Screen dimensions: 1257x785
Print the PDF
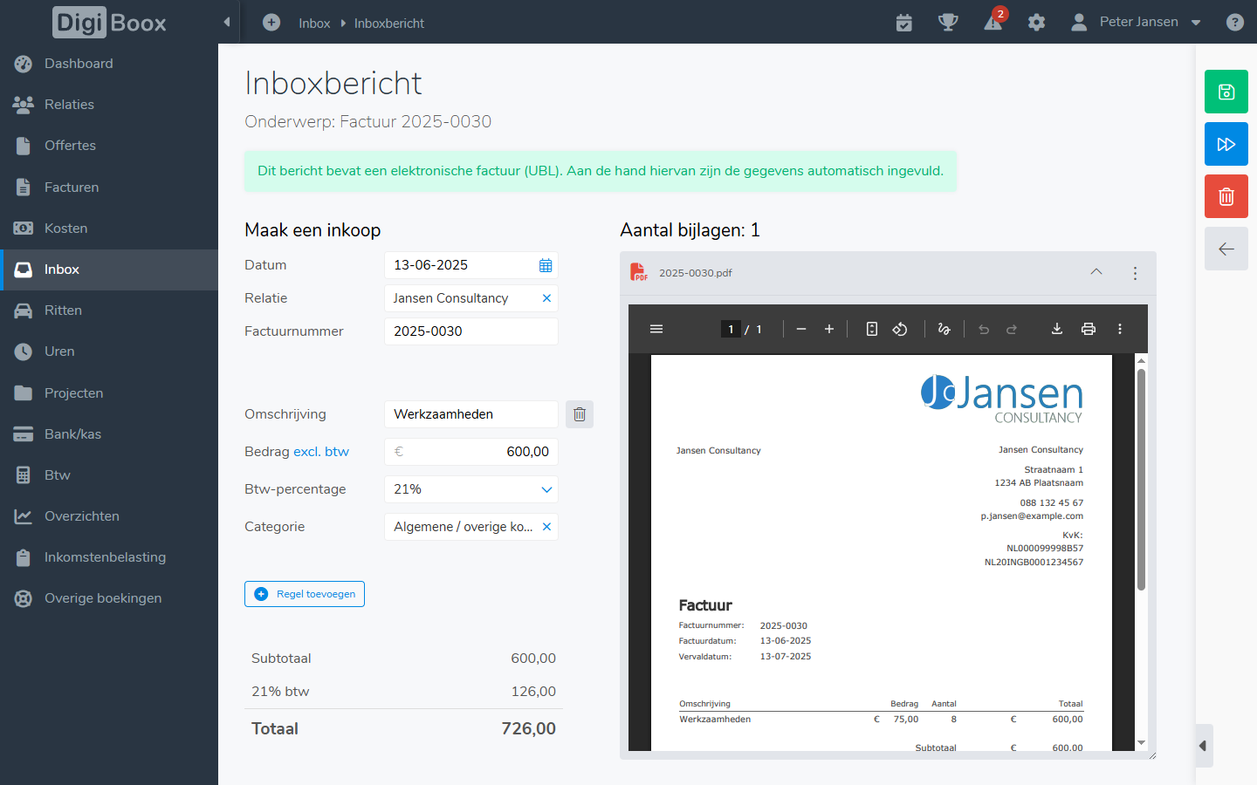pos(1089,329)
